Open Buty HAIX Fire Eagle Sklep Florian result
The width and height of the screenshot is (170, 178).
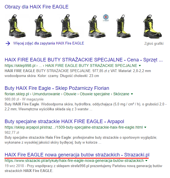(57, 88)
